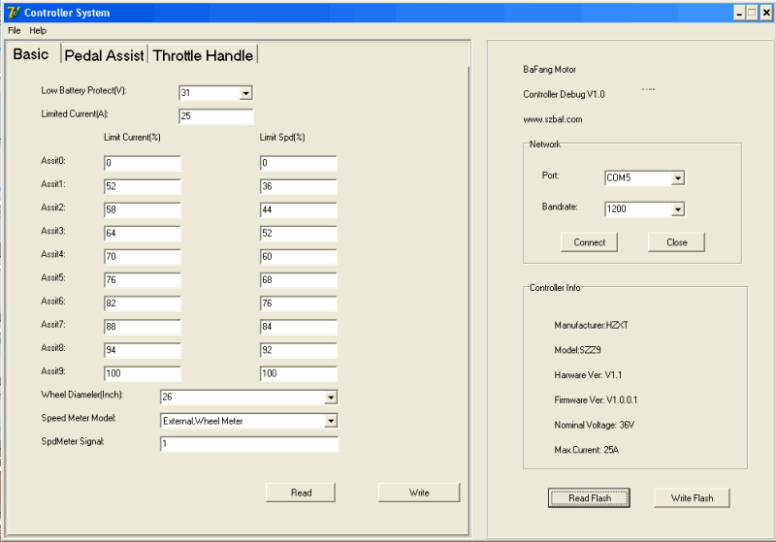Click the Connect button
776x542 pixels.
(x=589, y=242)
